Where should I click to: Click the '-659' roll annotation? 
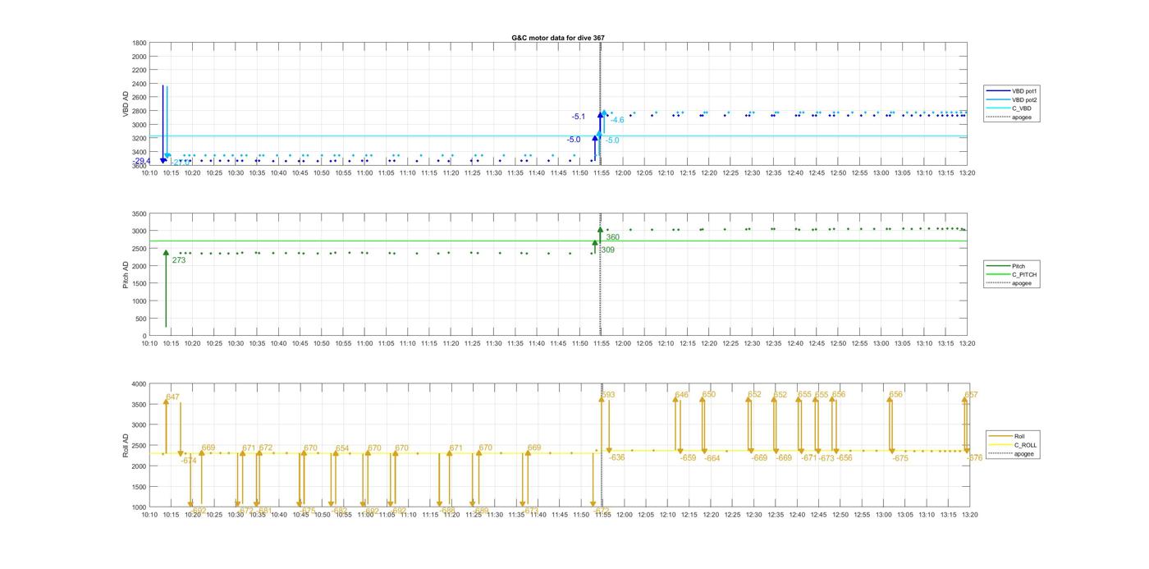[688, 457]
